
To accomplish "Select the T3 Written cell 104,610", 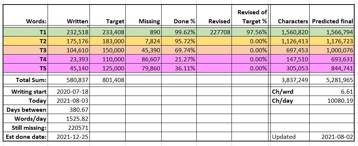I will [68, 50].
